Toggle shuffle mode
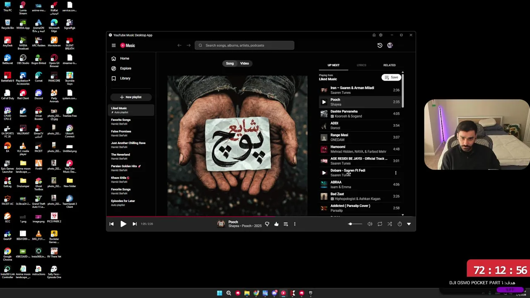Screen dimensions: 530x298 pos(390,224)
